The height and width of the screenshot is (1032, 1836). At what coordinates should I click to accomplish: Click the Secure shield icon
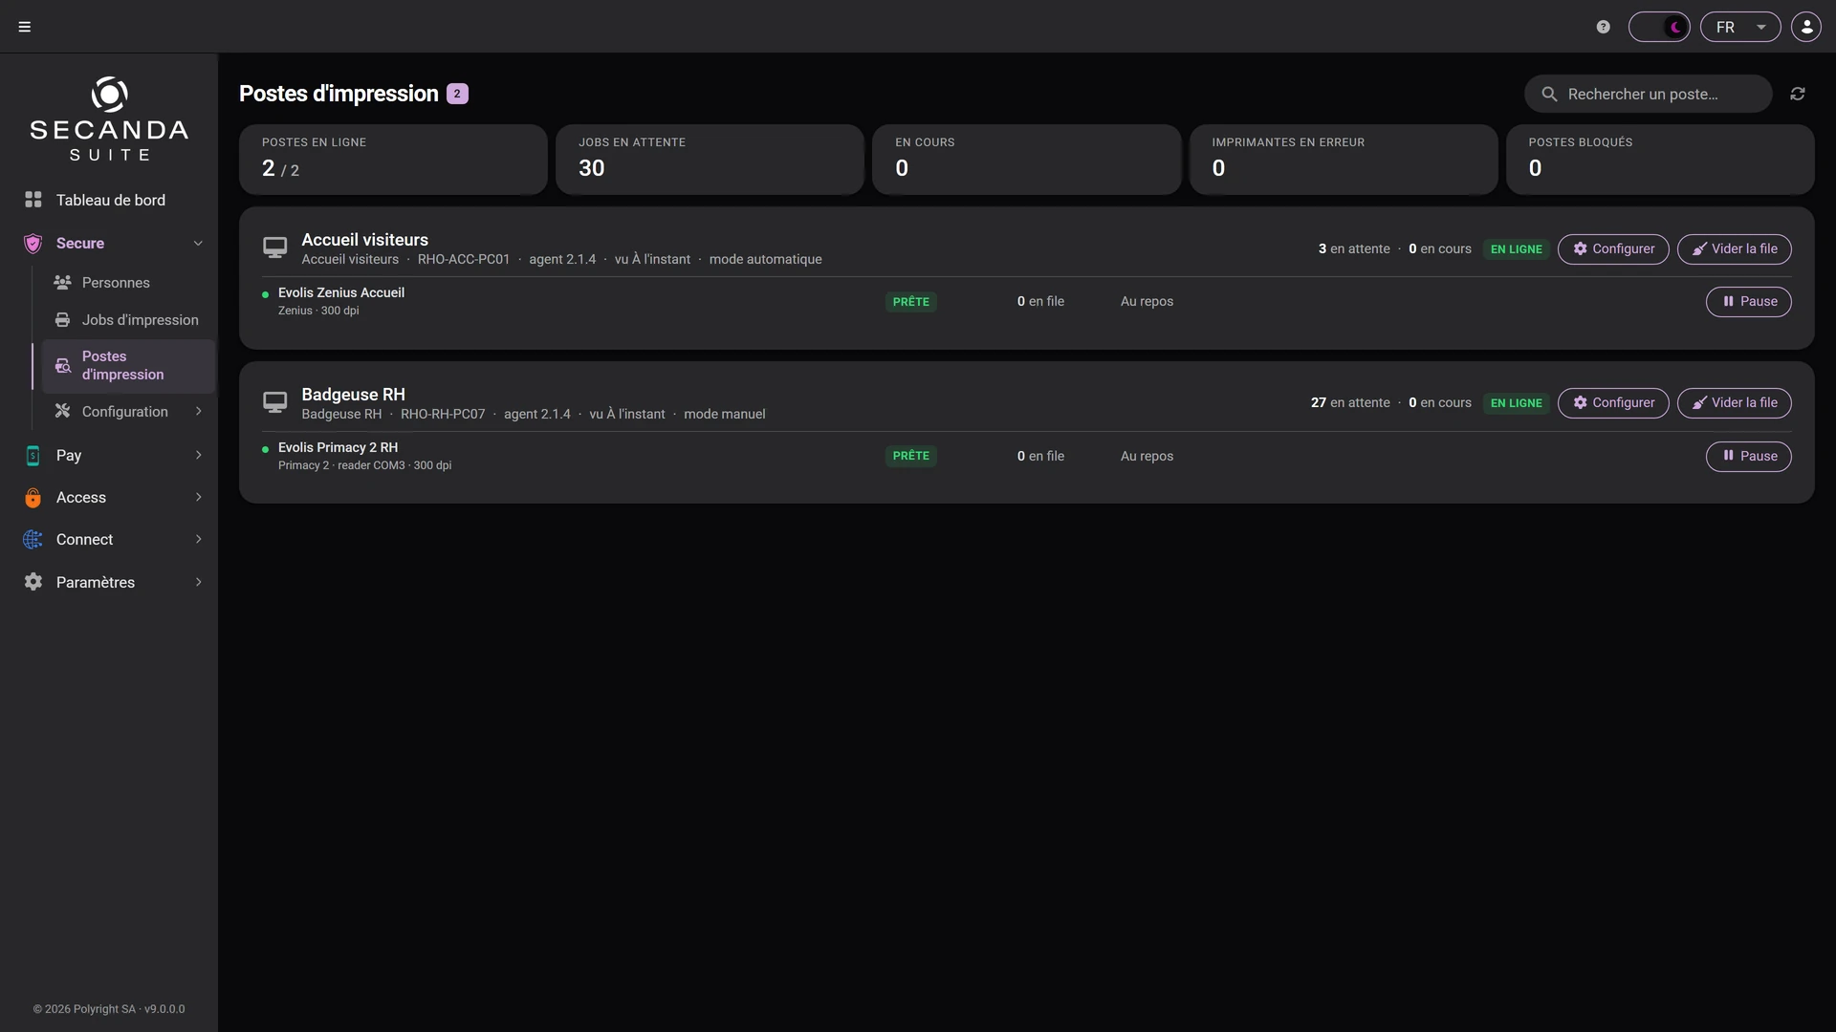click(33, 244)
